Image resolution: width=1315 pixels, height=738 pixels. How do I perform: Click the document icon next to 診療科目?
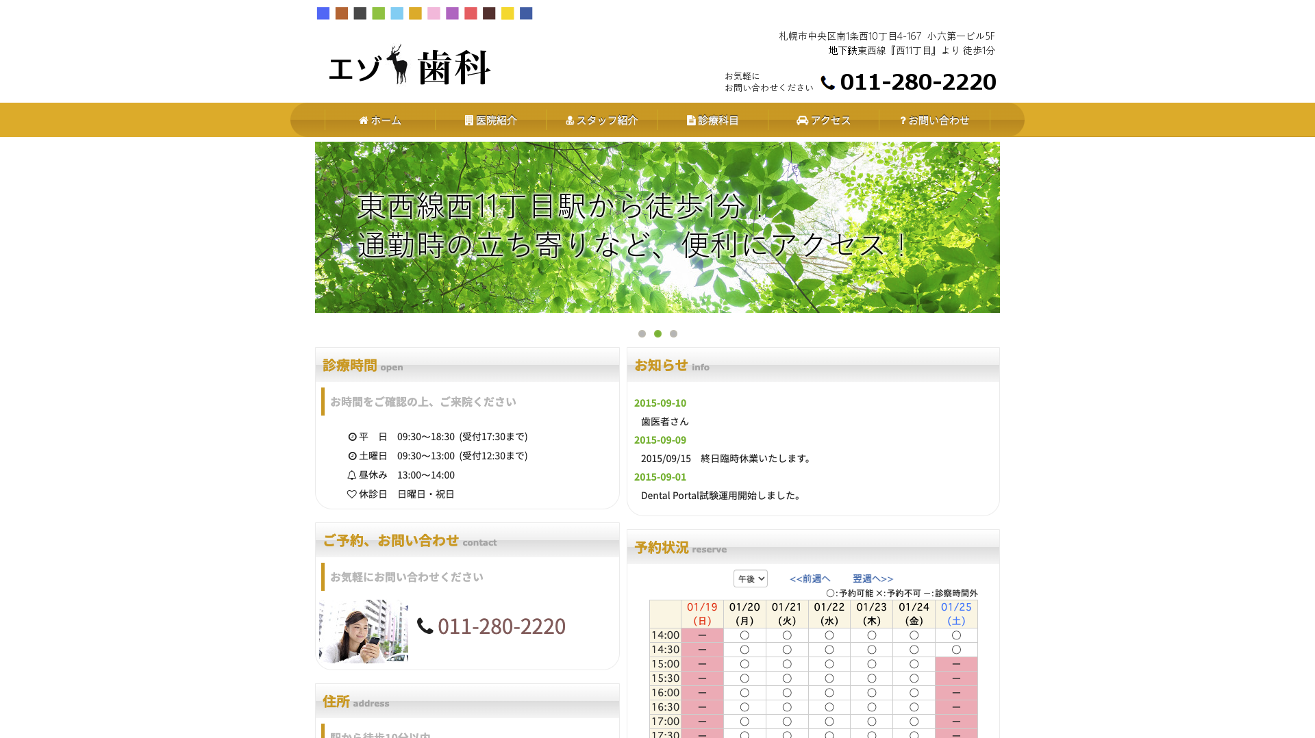pos(690,120)
